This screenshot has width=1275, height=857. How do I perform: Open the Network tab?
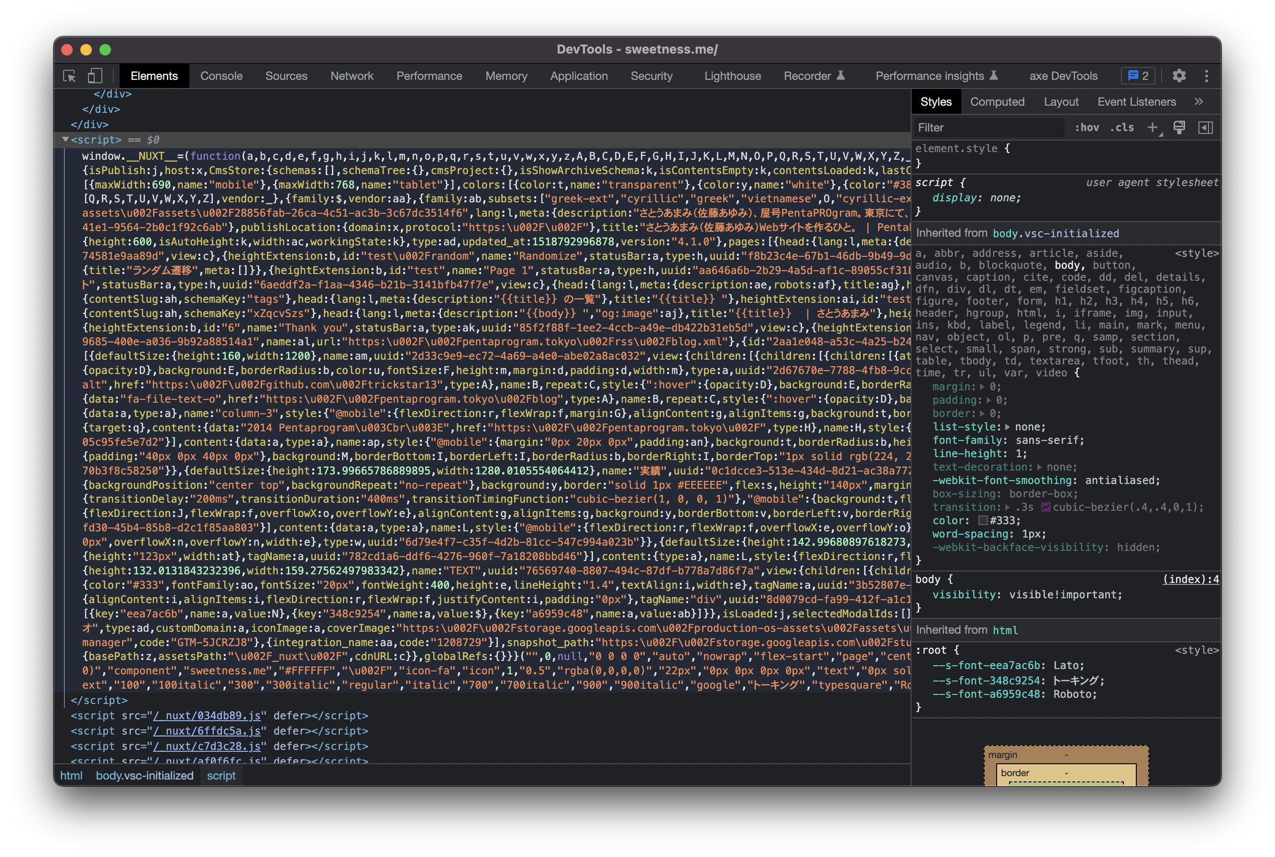click(x=352, y=76)
